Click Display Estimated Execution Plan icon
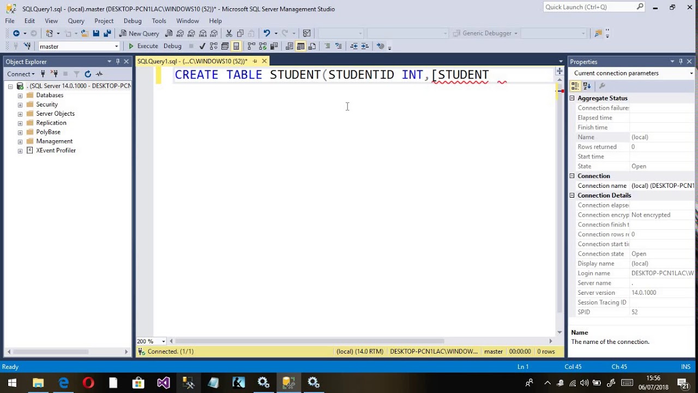 (x=214, y=46)
